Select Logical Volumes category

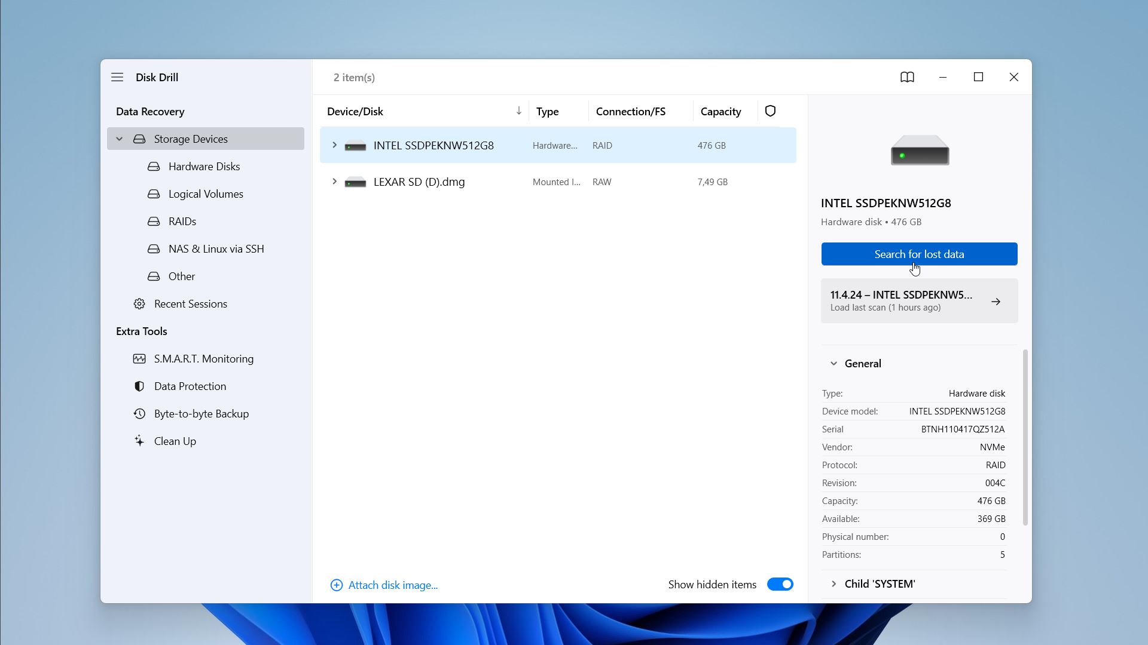point(206,193)
